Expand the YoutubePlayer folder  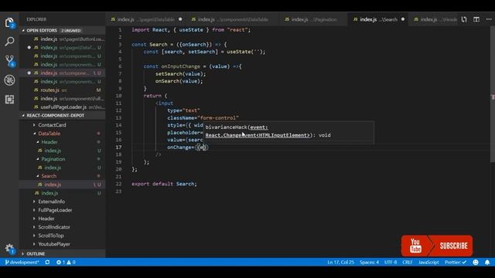tap(54, 244)
